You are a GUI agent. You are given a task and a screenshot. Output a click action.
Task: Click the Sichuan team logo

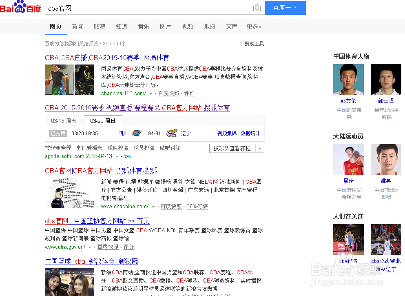[137, 134]
